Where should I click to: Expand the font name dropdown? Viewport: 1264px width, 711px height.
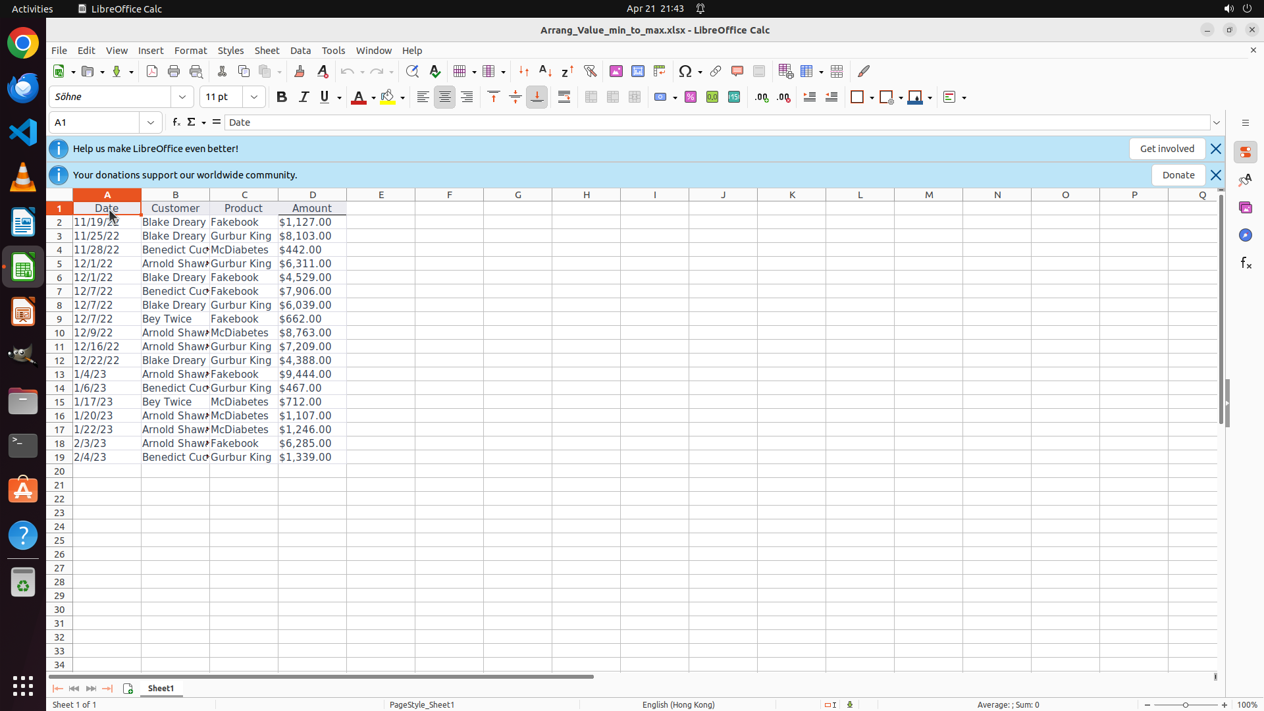[x=182, y=97]
